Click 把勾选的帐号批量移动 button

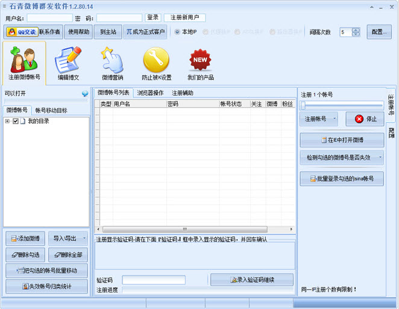[46, 271]
